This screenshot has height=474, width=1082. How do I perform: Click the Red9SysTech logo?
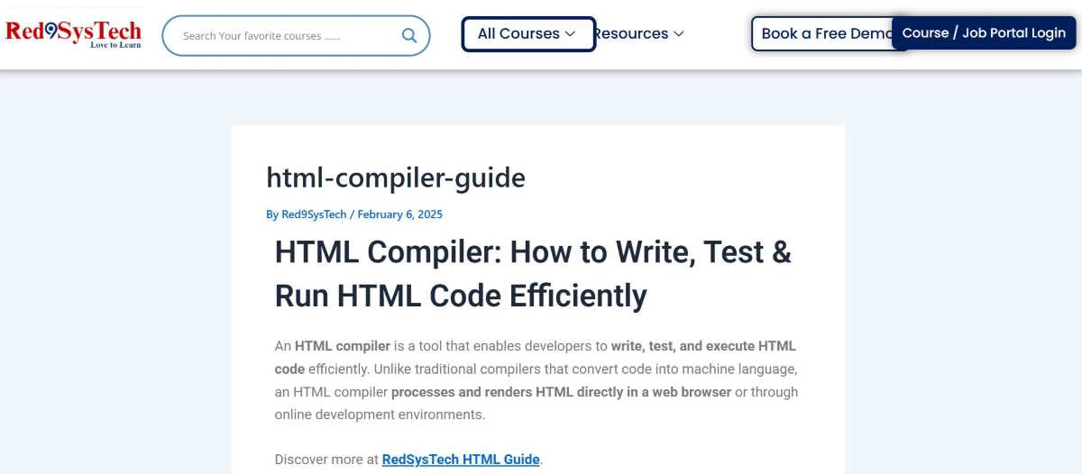73,31
